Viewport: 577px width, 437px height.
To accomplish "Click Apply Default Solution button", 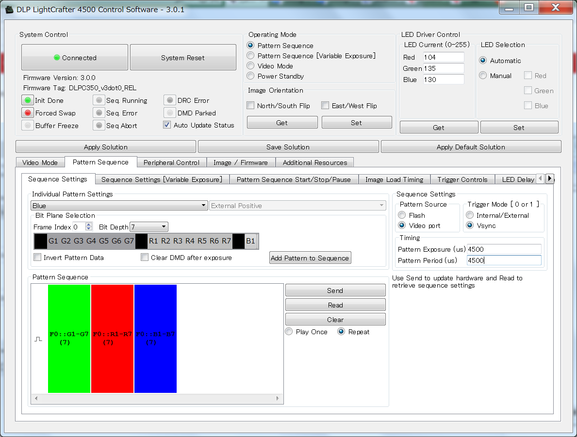I will pyautogui.click(x=471, y=147).
